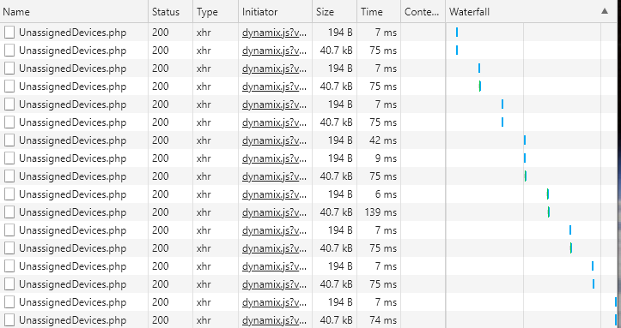
Task: Click the waterfall bar of the 139 ms request
Action: [549, 212]
